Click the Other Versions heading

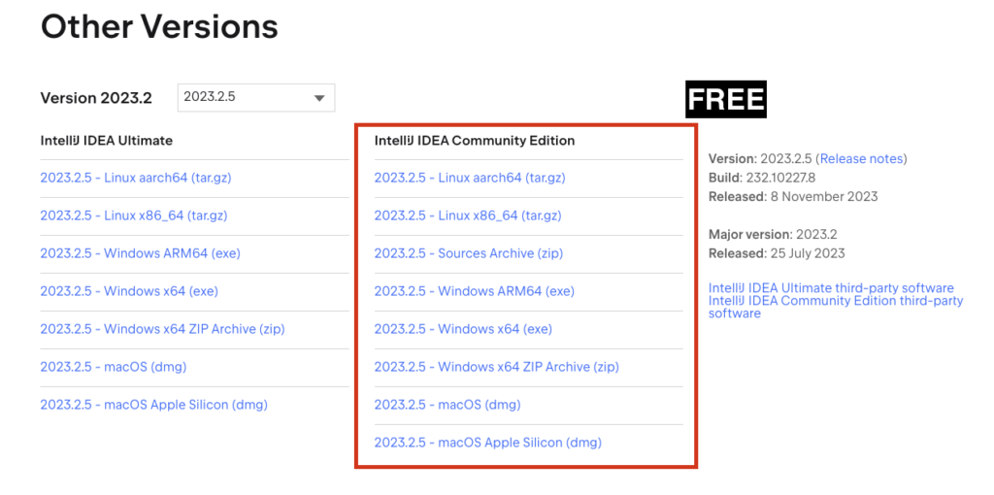click(159, 27)
